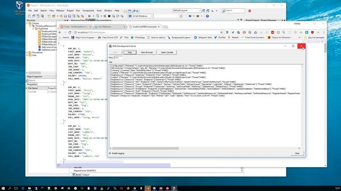Click the New Items icon in RAD Studio toolbar
The image size is (341, 191).
(x=29, y=16)
